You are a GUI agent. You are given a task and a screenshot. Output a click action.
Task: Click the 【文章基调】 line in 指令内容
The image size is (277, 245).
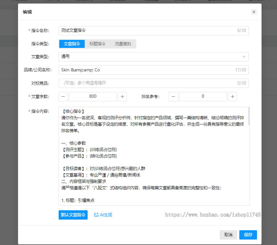click(x=101, y=175)
